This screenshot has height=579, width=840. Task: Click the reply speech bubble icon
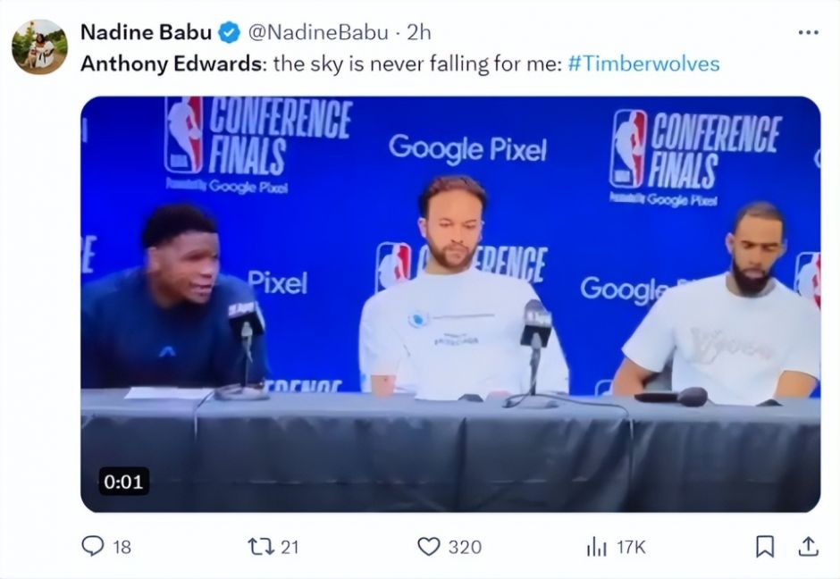pos(92,546)
